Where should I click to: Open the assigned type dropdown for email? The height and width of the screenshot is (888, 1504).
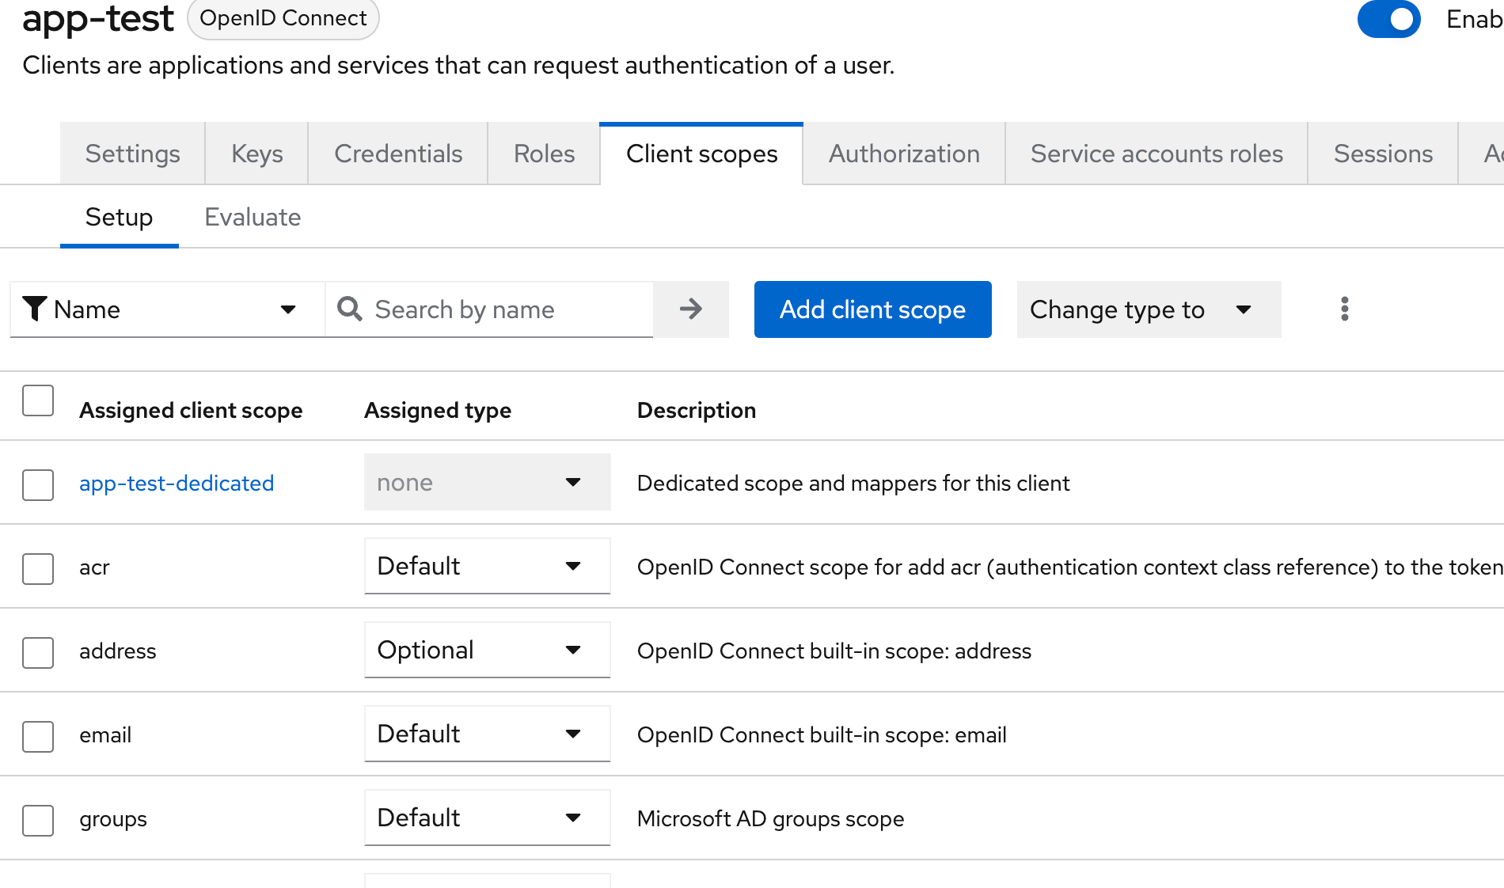487,734
